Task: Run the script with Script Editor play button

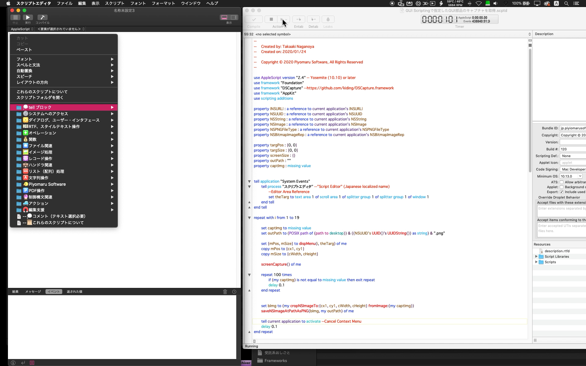Action: coord(28,17)
